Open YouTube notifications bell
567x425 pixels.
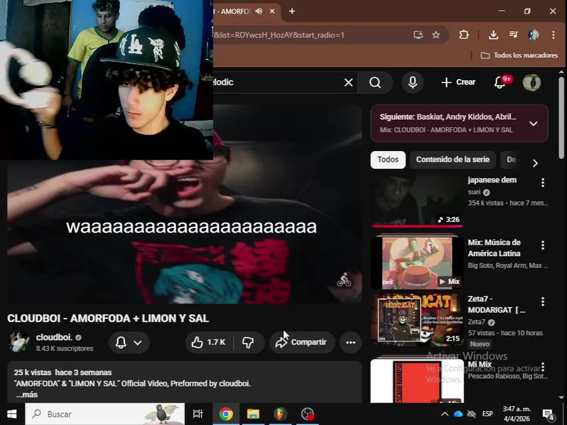[500, 83]
